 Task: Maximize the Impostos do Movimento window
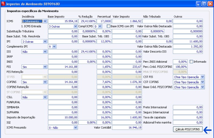coord(205,4)
